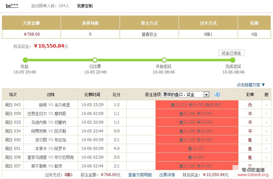Click the 发起 timeline node

point(26,60)
